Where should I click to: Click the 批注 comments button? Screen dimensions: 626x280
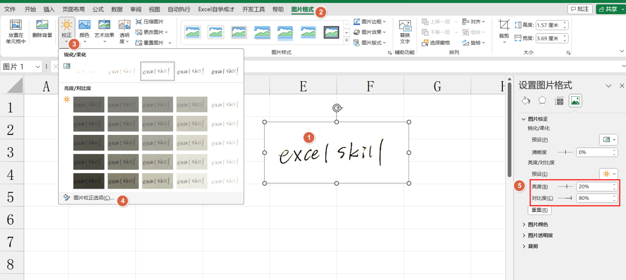pyautogui.click(x=580, y=9)
